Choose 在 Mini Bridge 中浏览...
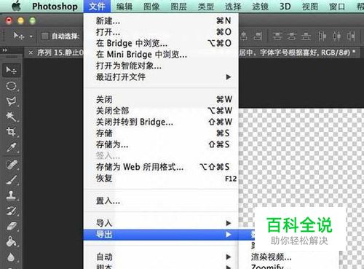The height and width of the screenshot is (269, 364). coord(161,55)
